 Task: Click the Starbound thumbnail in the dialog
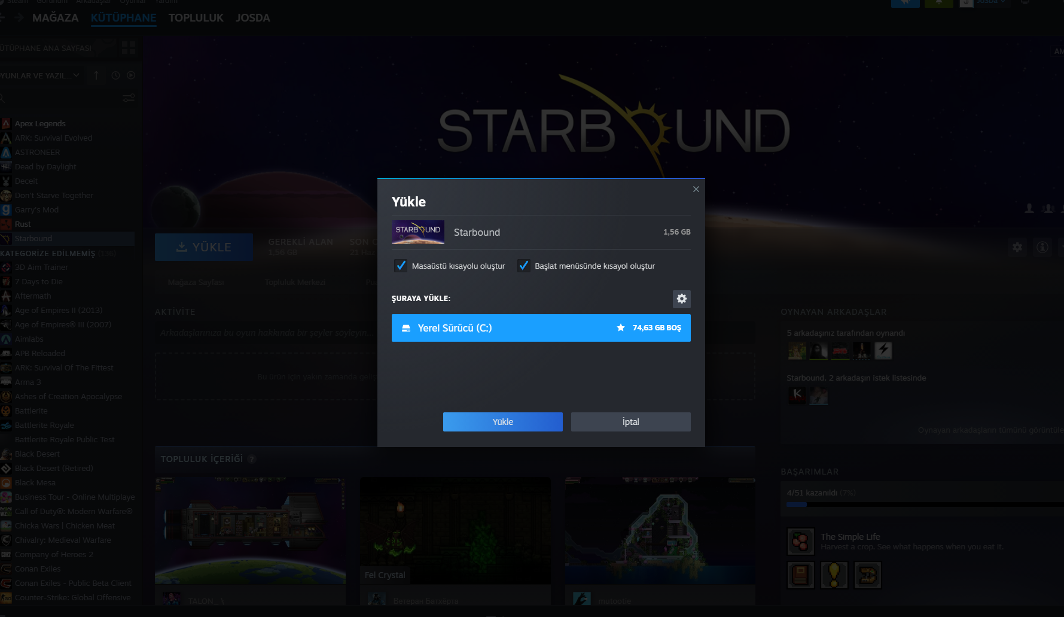(418, 232)
